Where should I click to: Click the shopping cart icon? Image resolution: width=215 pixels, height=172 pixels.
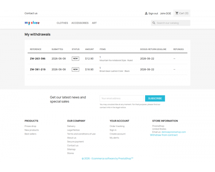tap(177, 13)
